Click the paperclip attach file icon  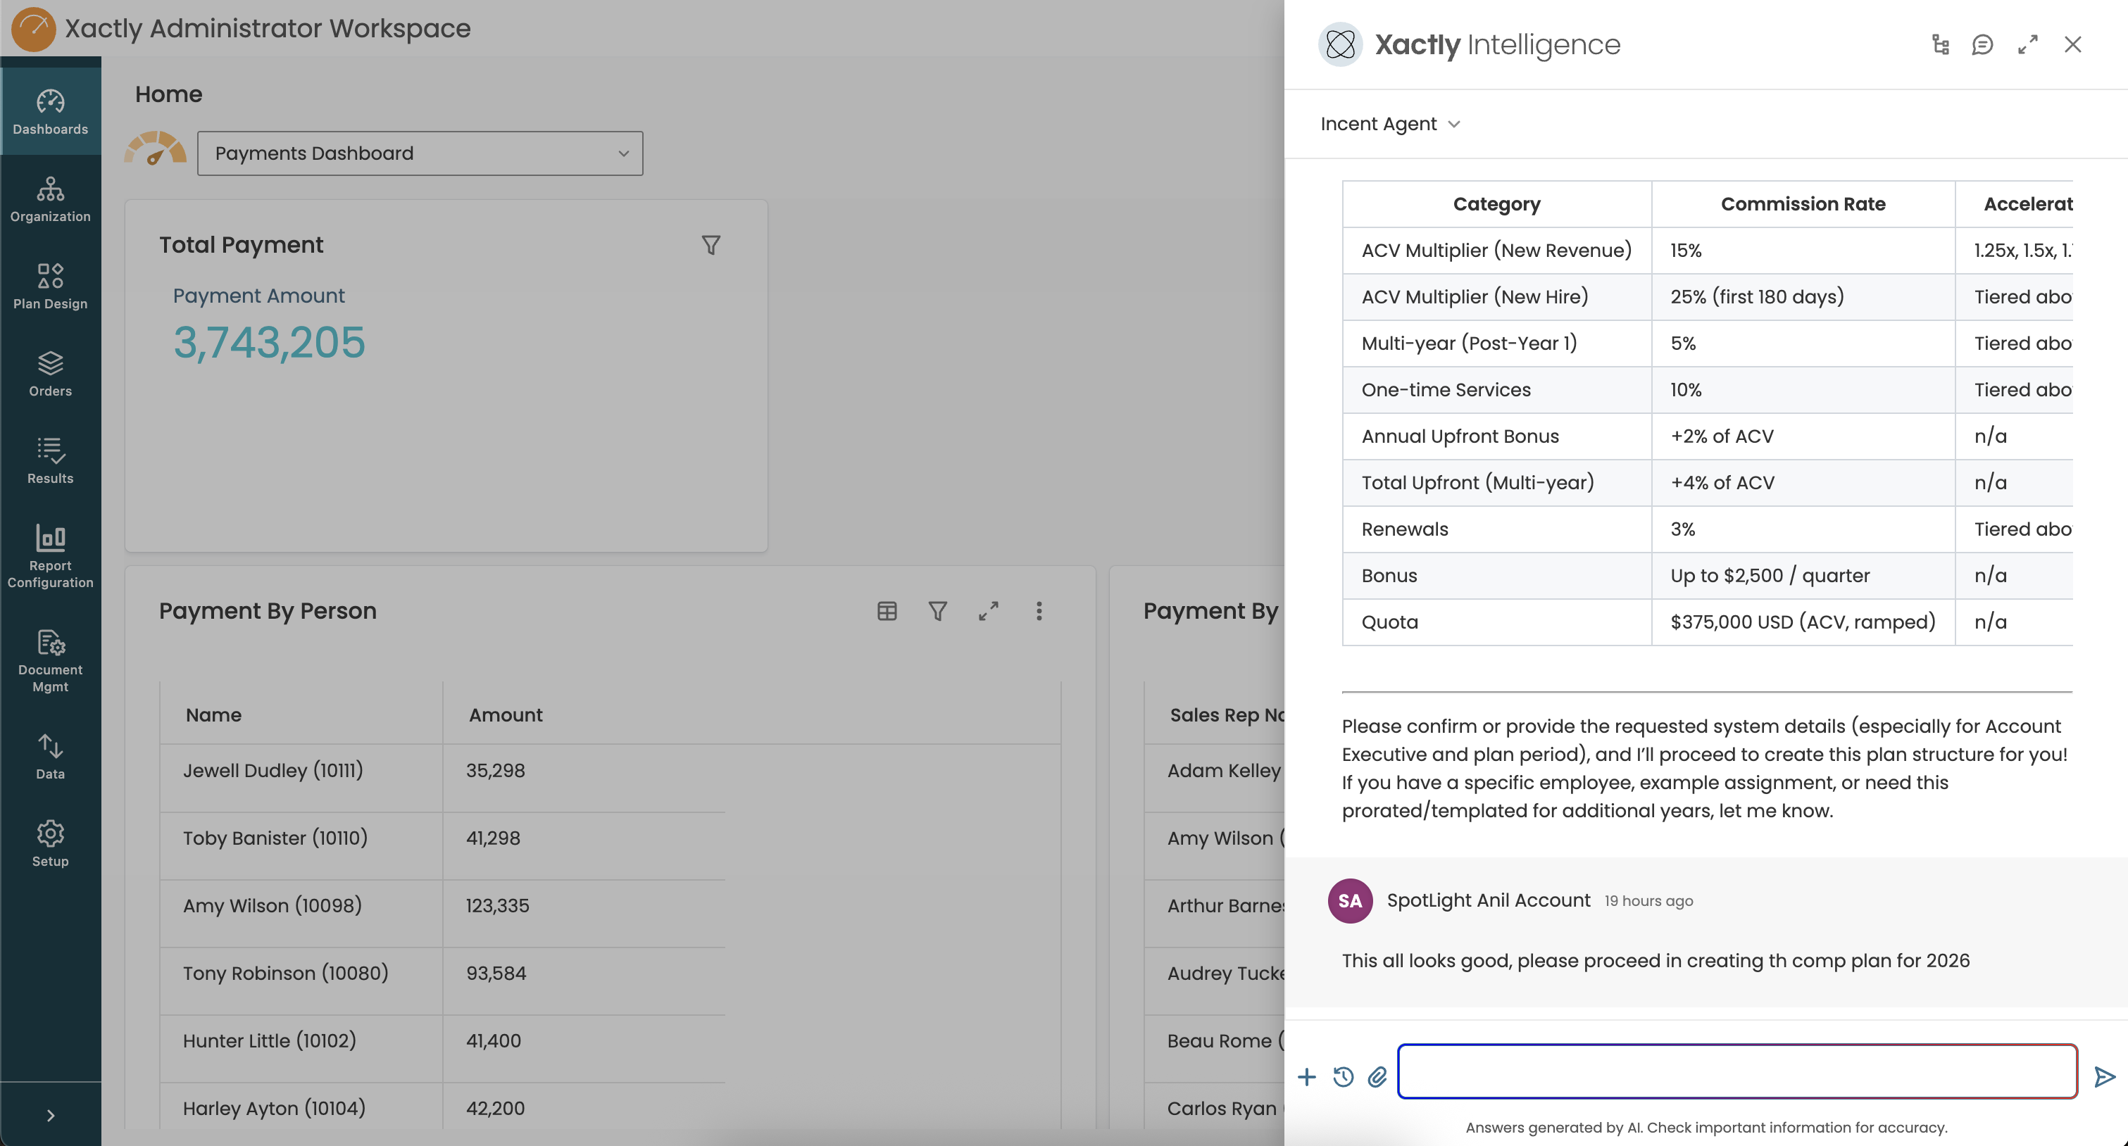[x=1377, y=1076]
